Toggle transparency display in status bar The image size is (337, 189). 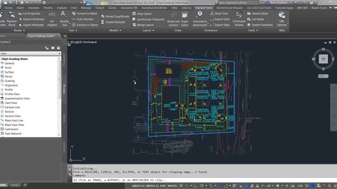click(x=240, y=186)
